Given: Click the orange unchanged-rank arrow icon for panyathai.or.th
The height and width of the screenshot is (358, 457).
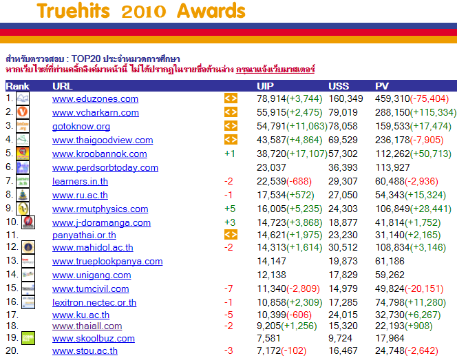Looking at the screenshot, I should click(x=231, y=235).
